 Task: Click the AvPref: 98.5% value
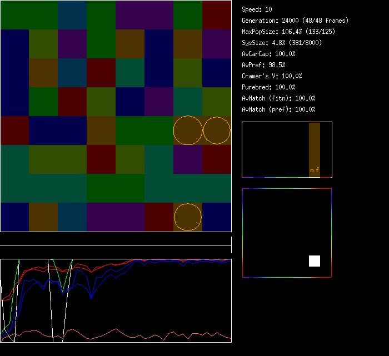[x=263, y=65]
